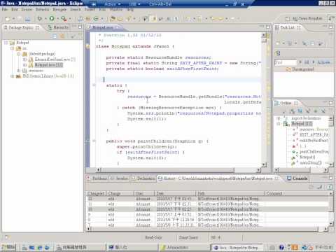The width and height of the screenshot is (336, 252).
Task: Select Notepad.java in Package Explorer
Action: coord(49,65)
